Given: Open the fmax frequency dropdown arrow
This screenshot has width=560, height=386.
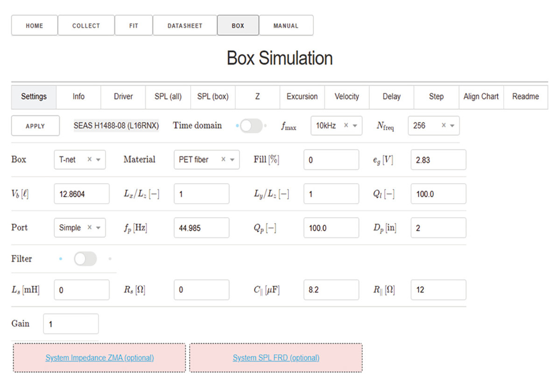Looking at the screenshot, I should point(355,126).
